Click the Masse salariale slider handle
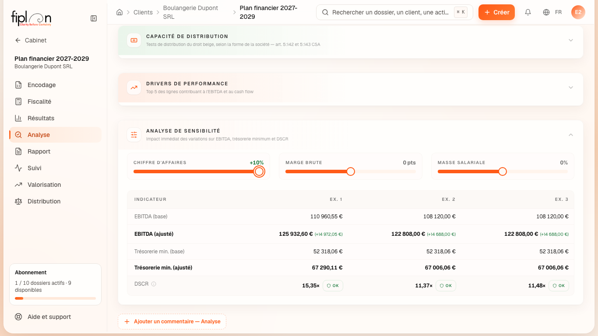This screenshot has height=336, width=598. point(503,171)
